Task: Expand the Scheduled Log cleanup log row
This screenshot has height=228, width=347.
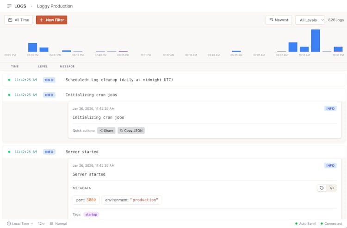Action: [x=173, y=80]
